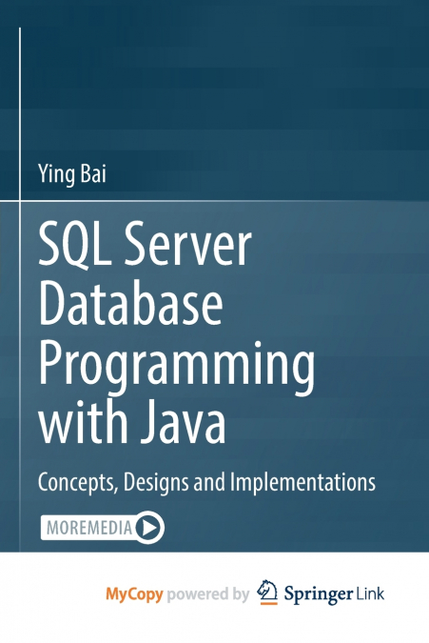Click the title text "with Java"
Viewport: 429px width, 643px height.
pyautogui.click(x=132, y=421)
